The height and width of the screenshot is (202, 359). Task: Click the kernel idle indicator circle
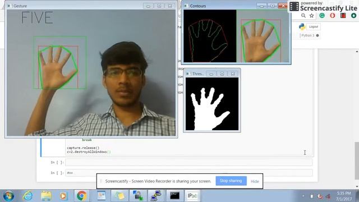coord(317,35)
